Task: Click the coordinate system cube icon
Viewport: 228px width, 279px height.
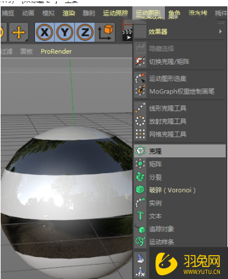Action: [106, 32]
